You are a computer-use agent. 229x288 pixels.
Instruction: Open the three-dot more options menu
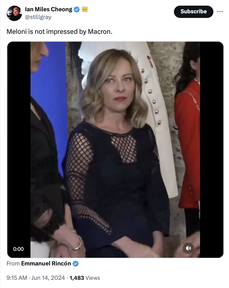coord(220,12)
